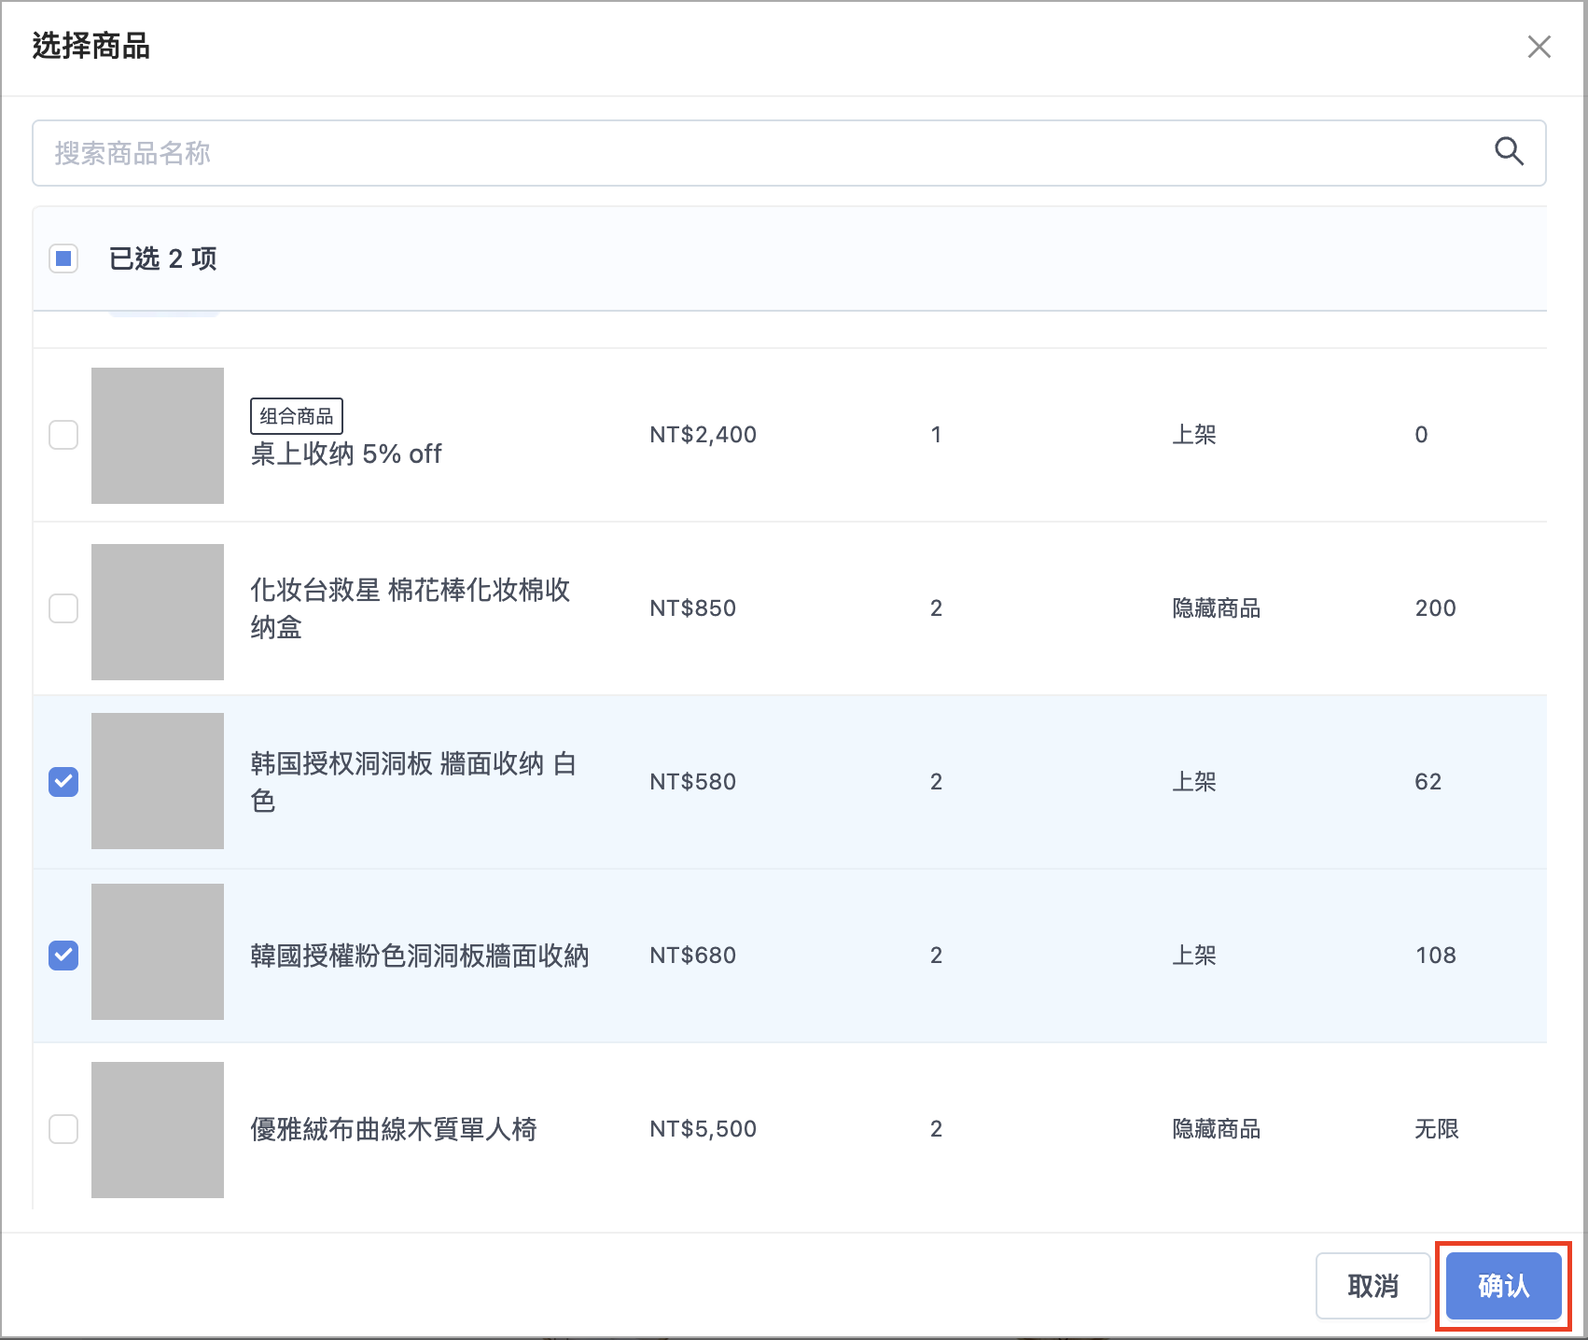Click the product name 優雅絨布曲線木質單人椅
The width and height of the screenshot is (1588, 1340).
click(394, 1129)
